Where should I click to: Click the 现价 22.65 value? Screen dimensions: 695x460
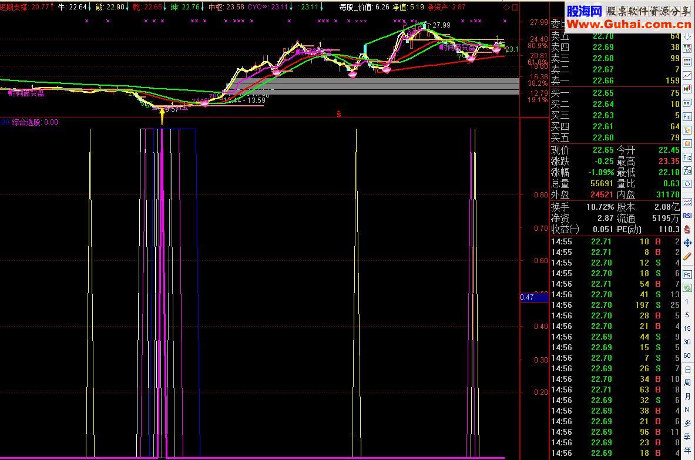click(x=603, y=150)
